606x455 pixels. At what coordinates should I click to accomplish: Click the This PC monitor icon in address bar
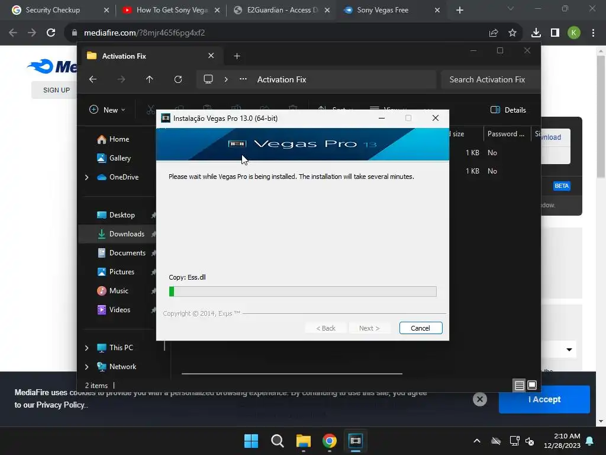208,79
